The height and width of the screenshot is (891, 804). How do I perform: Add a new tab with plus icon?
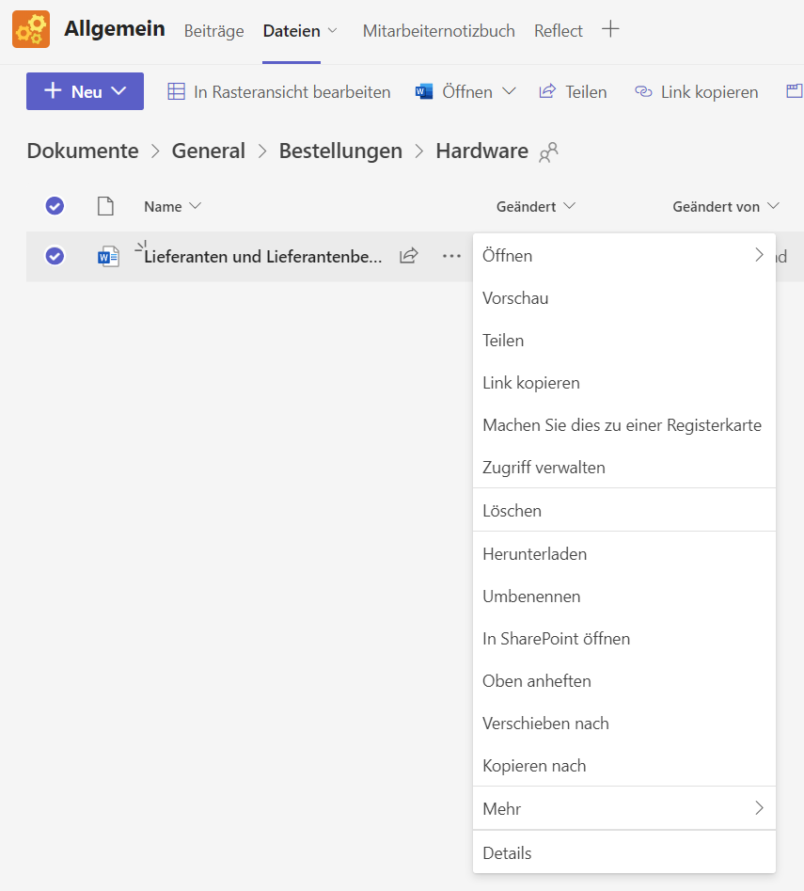(610, 29)
